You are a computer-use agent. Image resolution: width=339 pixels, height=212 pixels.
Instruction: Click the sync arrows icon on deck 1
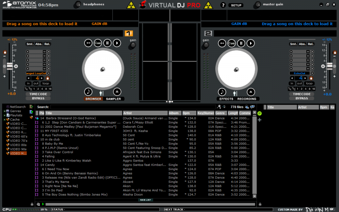coord(88,43)
